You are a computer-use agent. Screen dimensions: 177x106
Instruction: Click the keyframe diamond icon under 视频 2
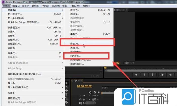point(84,103)
